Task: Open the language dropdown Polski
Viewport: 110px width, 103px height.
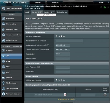Action: (101, 2)
